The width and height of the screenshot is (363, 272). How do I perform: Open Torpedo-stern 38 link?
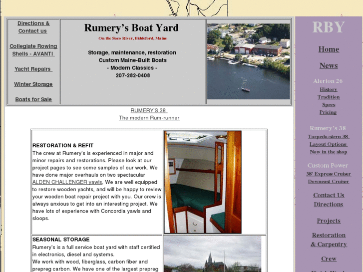click(329, 137)
